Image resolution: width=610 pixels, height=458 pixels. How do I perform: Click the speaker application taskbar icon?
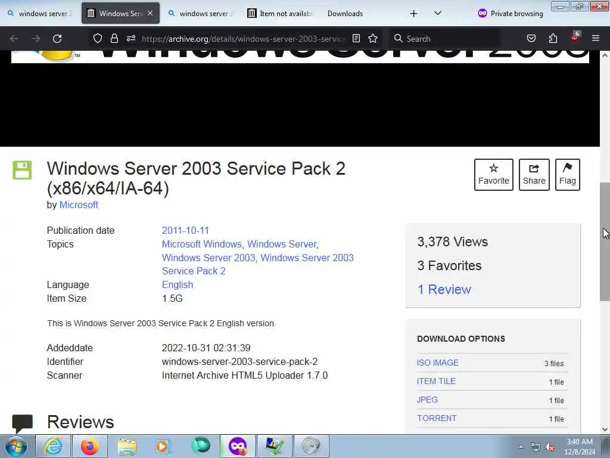[311, 446]
